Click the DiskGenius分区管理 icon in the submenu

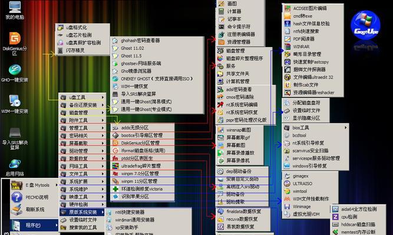pos(115,143)
